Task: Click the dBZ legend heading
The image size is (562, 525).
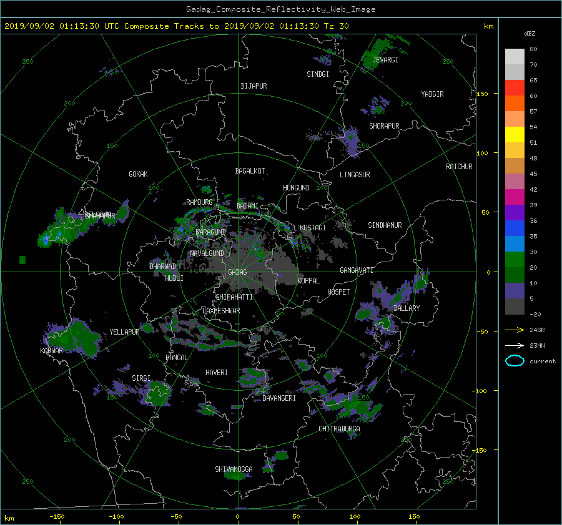Action: [530, 33]
